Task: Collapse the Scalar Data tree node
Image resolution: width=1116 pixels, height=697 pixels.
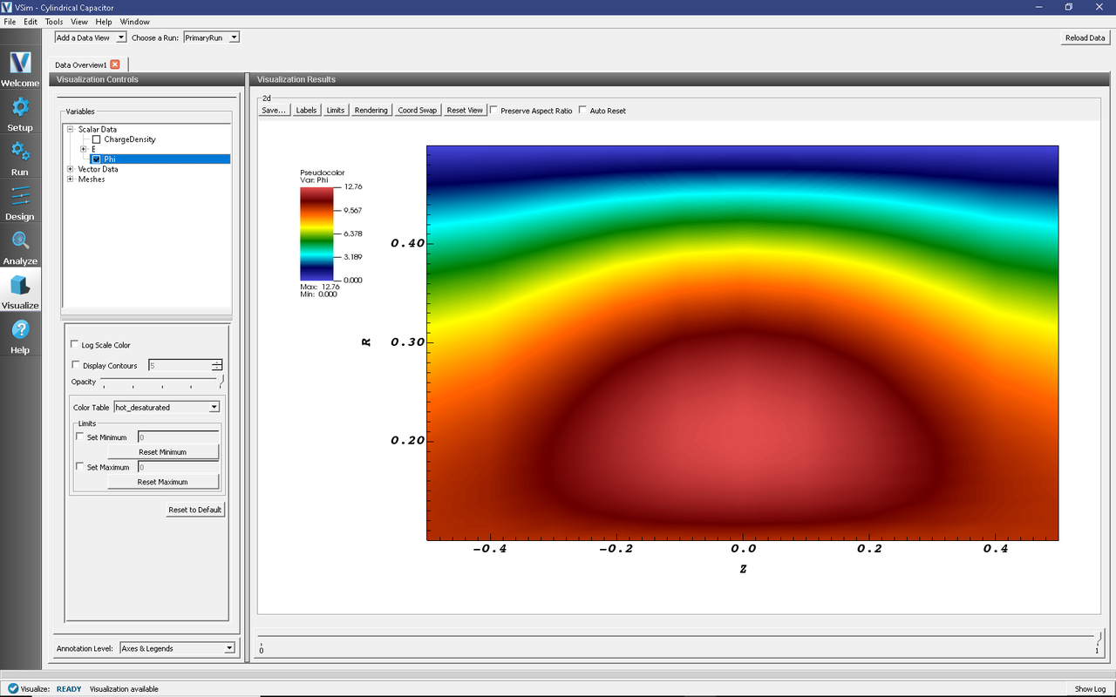Action: [70, 130]
